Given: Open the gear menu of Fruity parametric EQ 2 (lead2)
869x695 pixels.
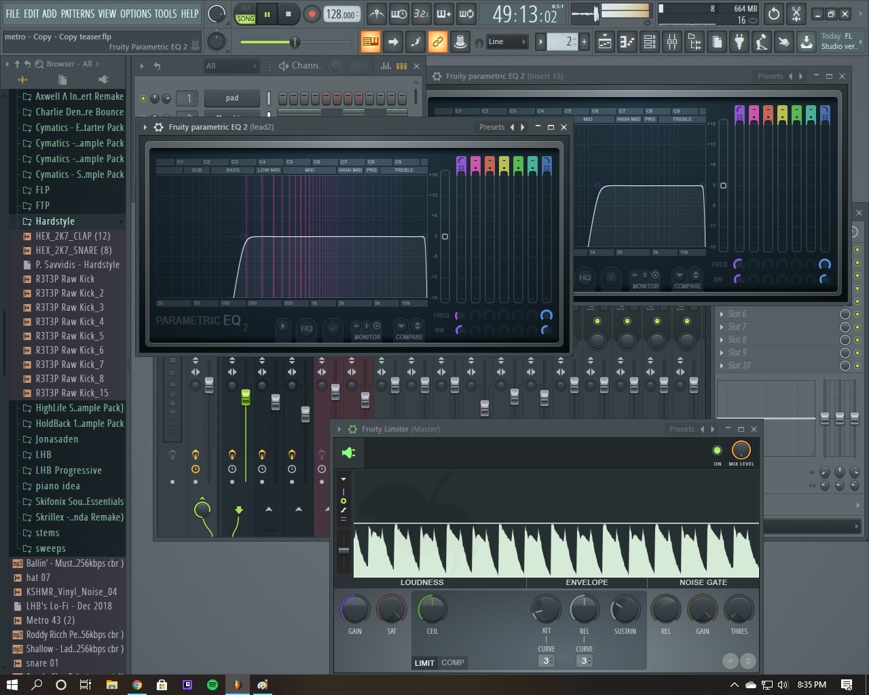Looking at the screenshot, I should [158, 127].
